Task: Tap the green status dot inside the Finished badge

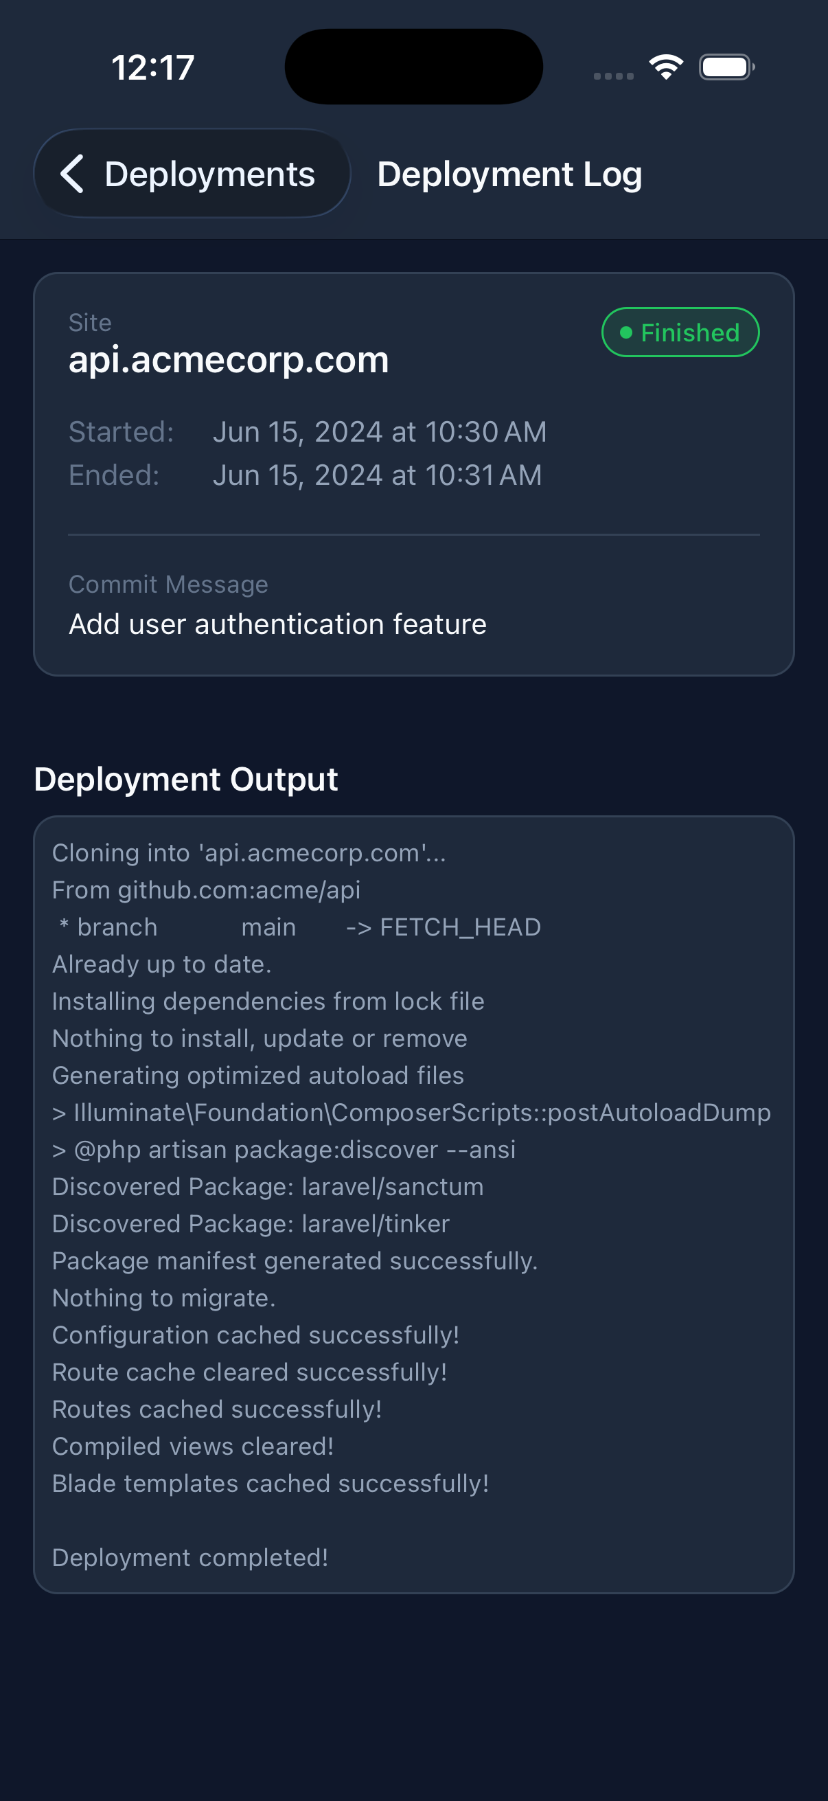Action: pyautogui.click(x=625, y=331)
